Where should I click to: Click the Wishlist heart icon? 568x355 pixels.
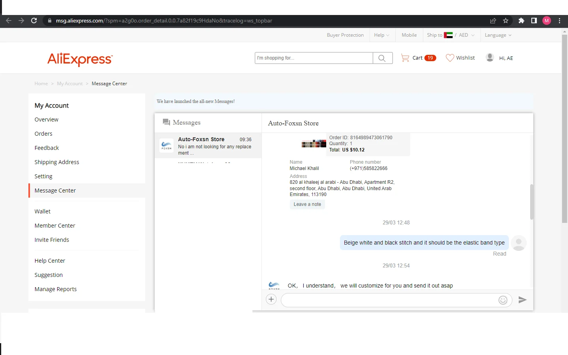pos(450,58)
